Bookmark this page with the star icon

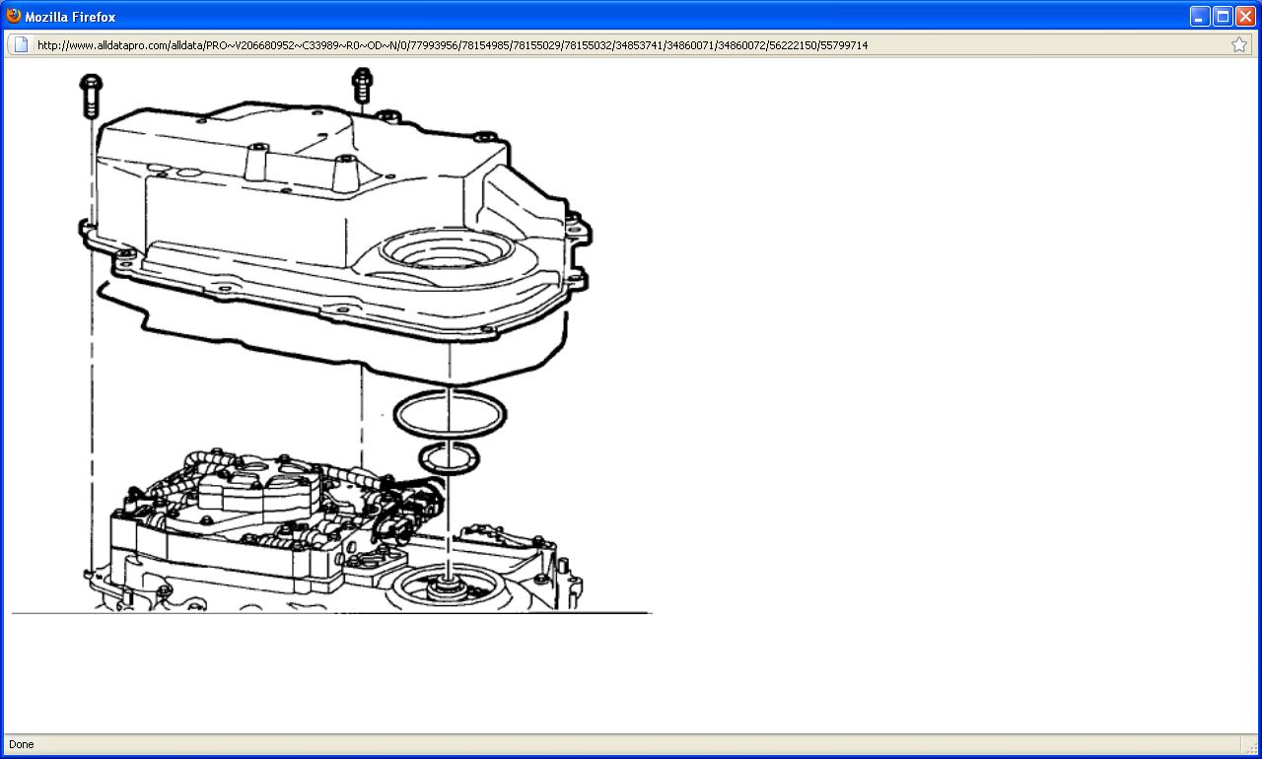pyautogui.click(x=1238, y=44)
